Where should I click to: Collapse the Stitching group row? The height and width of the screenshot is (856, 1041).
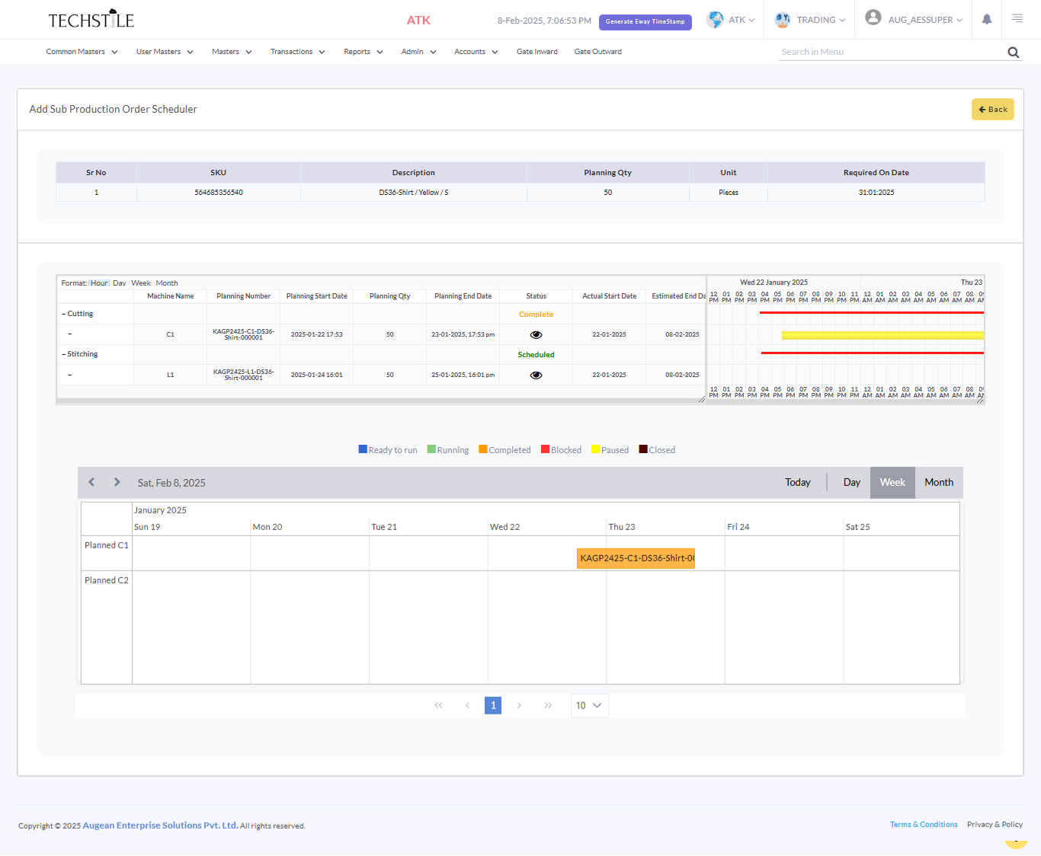point(64,354)
